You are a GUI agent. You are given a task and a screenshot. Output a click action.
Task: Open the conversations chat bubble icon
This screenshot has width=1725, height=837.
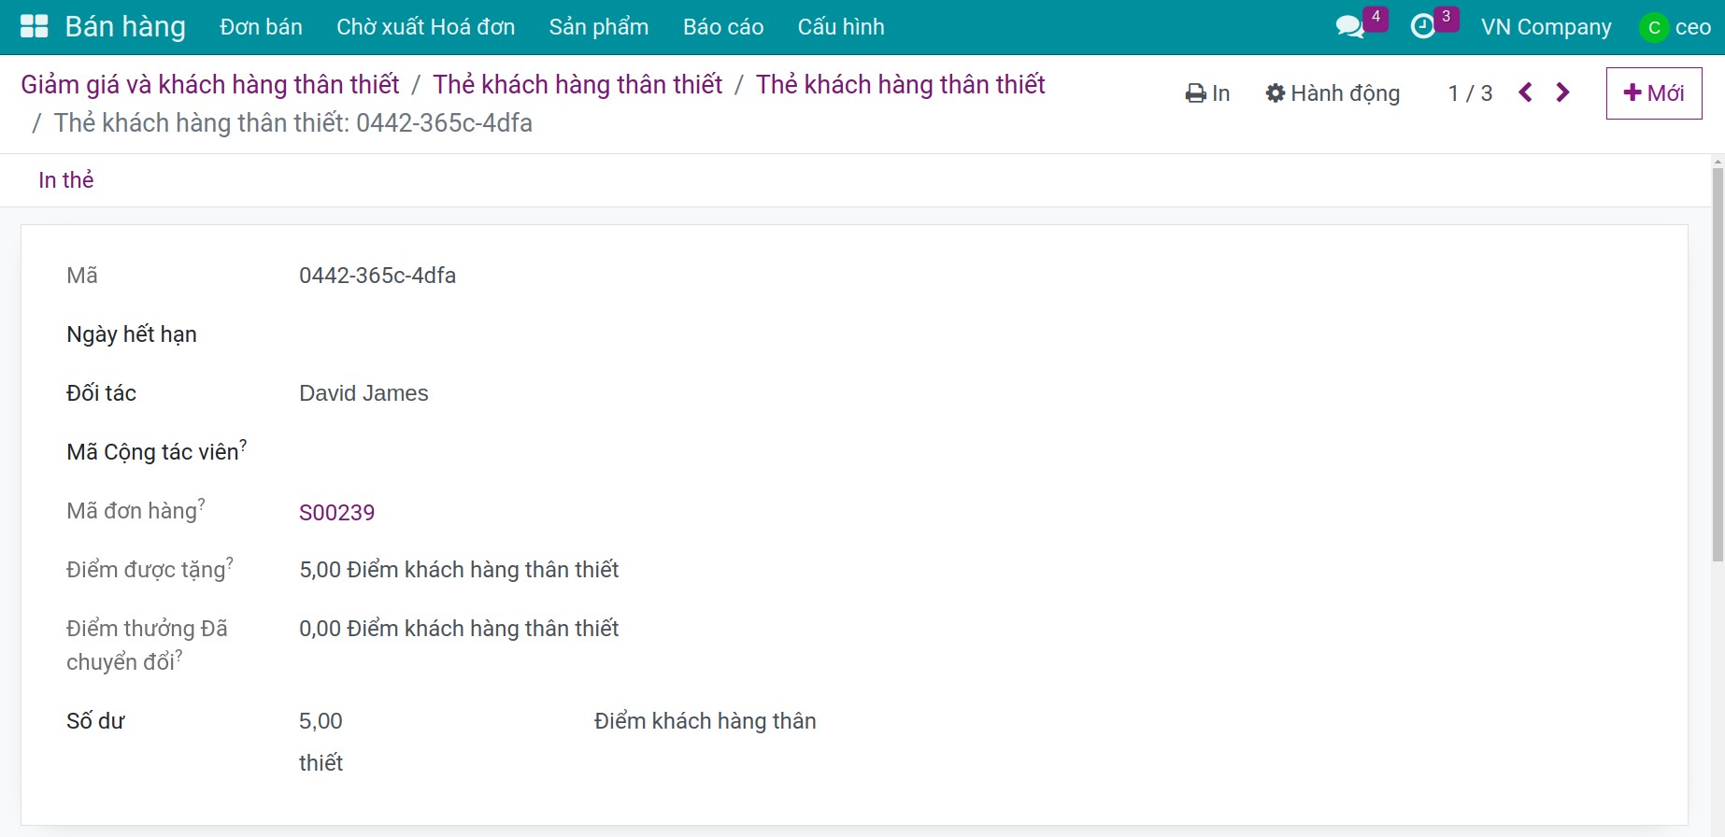coord(1349,26)
